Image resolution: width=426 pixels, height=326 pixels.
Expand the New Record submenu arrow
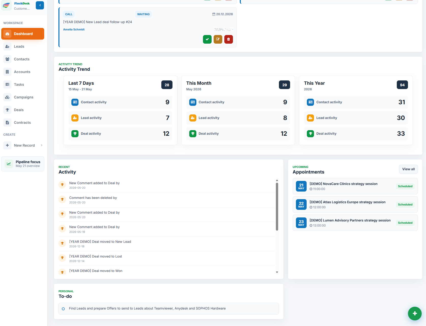tap(42, 145)
